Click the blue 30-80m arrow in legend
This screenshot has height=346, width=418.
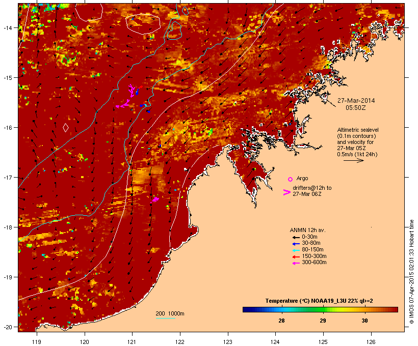click(296, 244)
